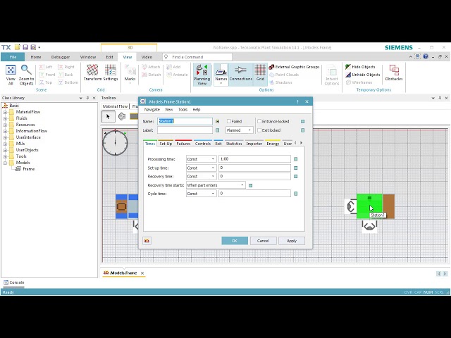Select Material Flow tab in Toolbox

(115, 106)
